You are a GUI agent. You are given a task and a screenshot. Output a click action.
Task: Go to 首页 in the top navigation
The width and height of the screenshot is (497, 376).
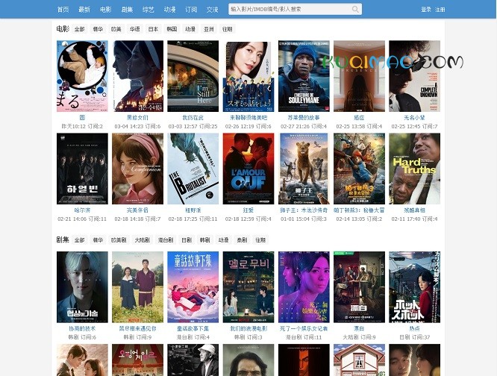pyautogui.click(x=63, y=10)
